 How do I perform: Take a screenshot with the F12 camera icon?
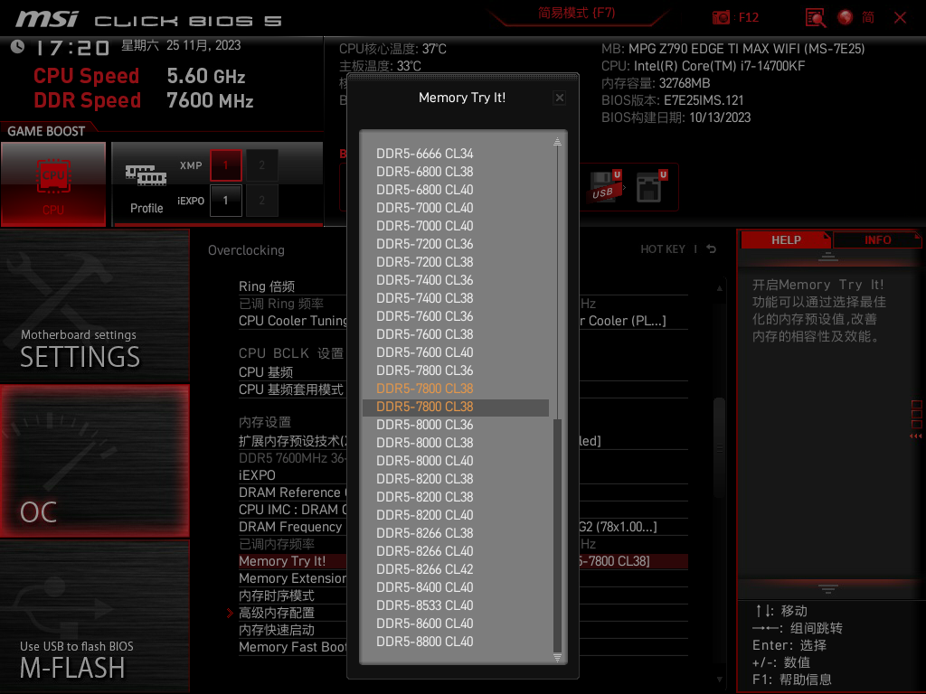coord(721,18)
